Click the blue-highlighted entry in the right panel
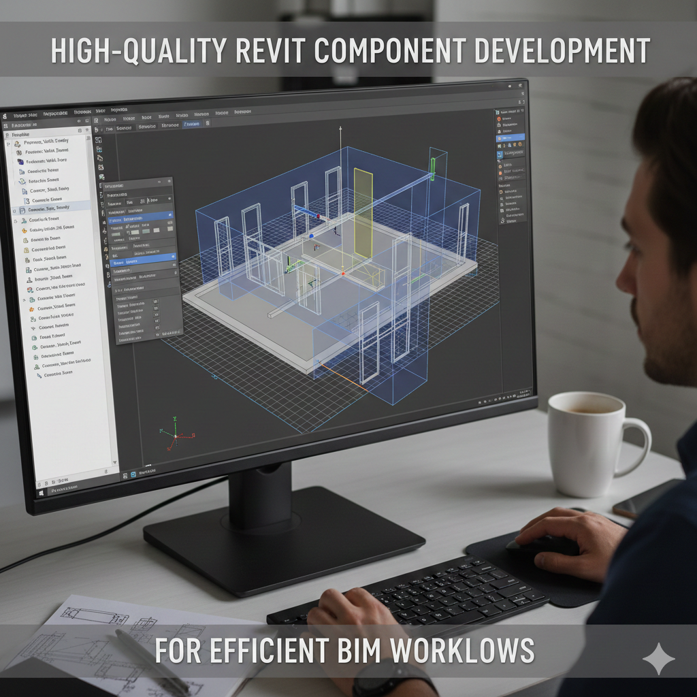Screen dimensions: 697x697 coord(512,137)
